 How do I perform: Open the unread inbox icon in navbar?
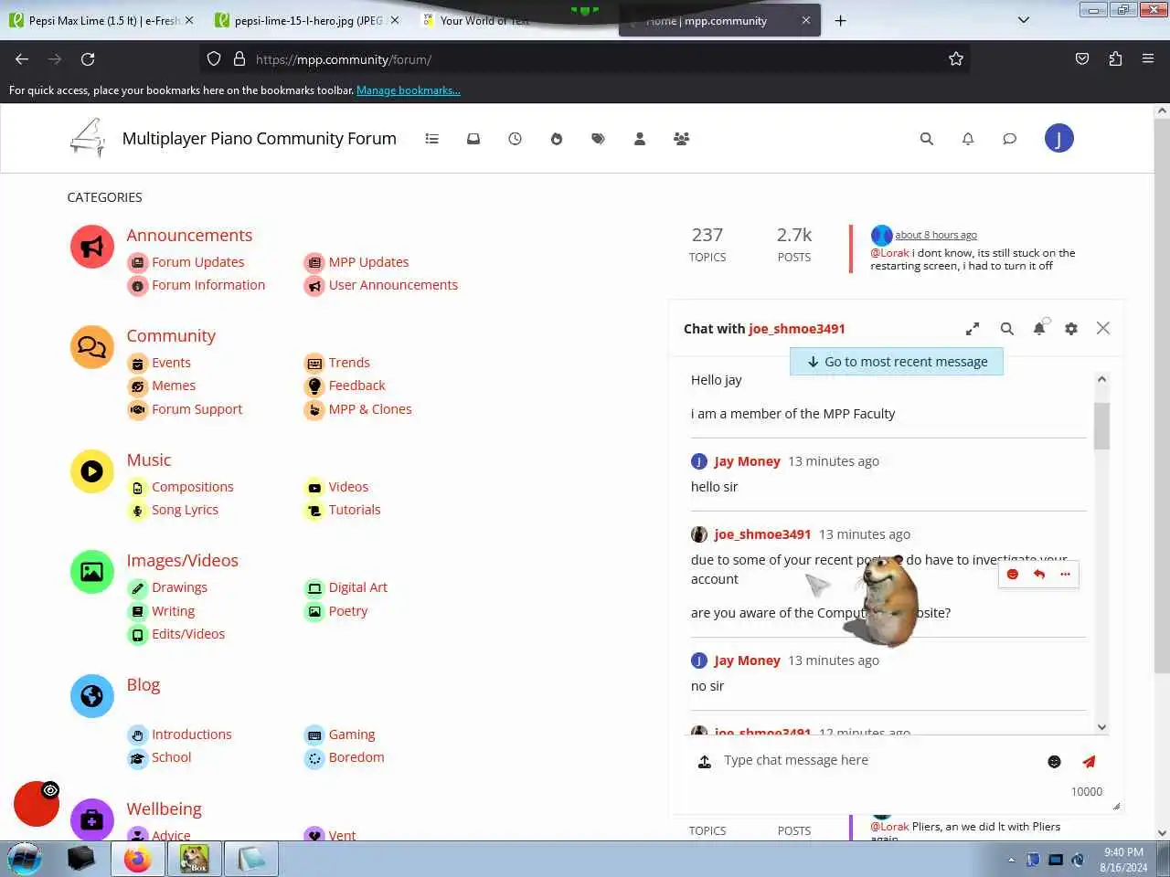pyautogui.click(x=473, y=139)
